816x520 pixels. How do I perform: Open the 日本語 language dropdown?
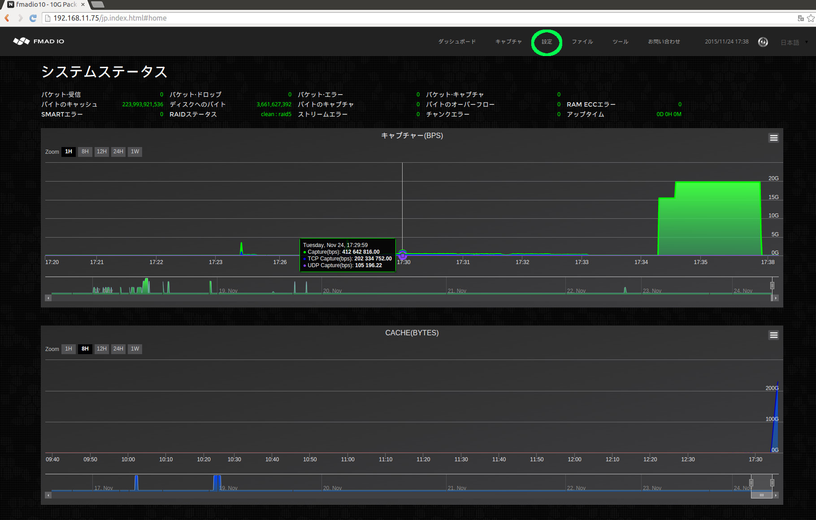coord(791,42)
